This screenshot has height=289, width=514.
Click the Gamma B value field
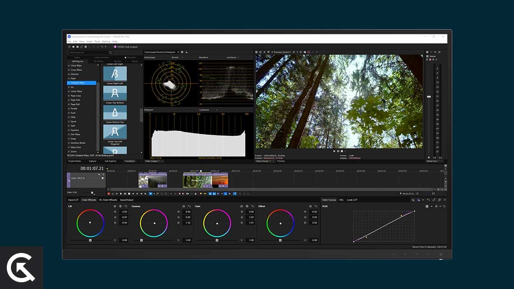(187, 222)
